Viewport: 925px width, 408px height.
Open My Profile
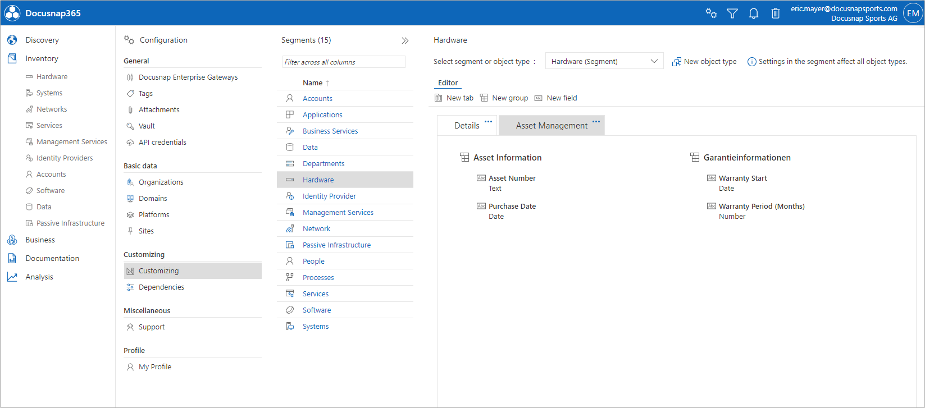(155, 366)
